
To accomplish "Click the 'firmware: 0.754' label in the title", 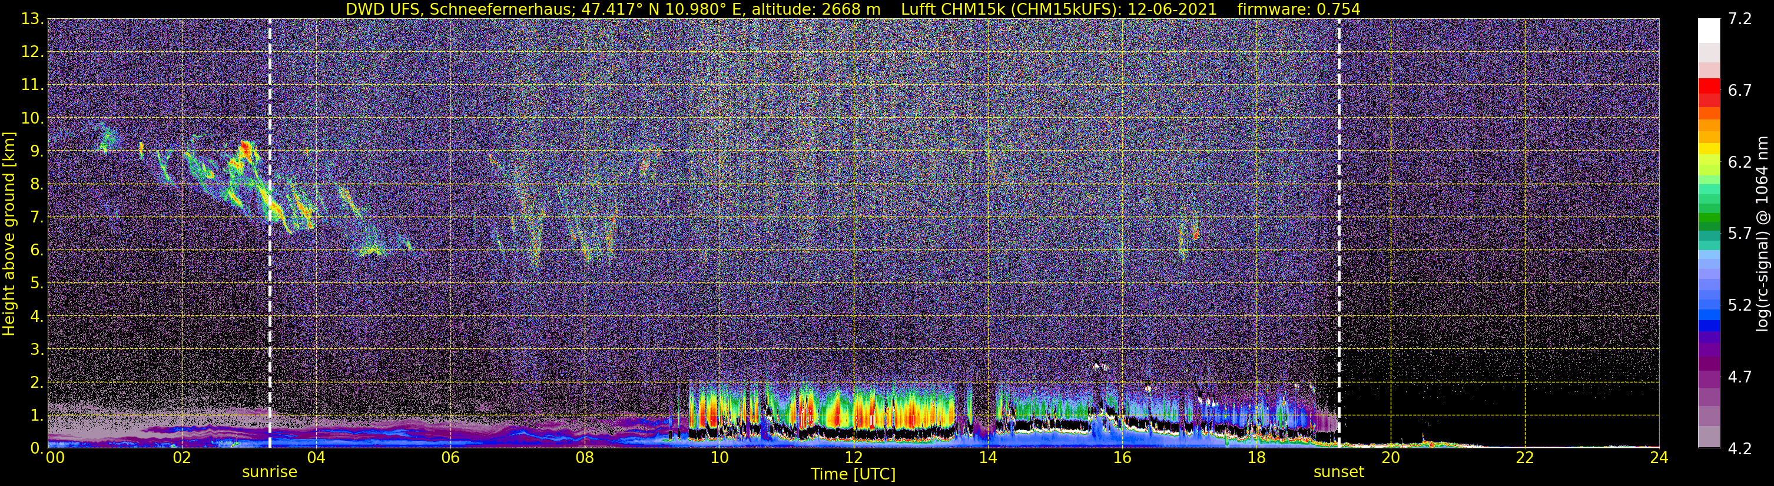I will 1299,9.
